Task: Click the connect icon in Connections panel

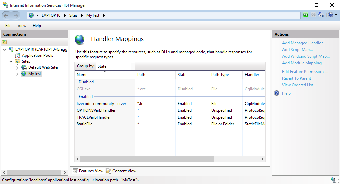Action: pos(4,42)
